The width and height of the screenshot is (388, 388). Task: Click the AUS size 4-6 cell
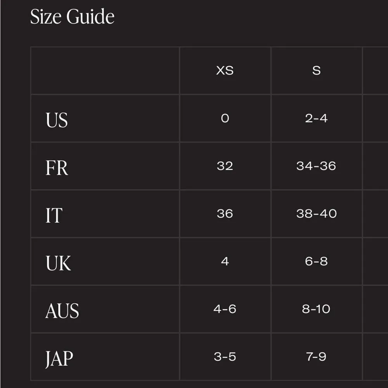(x=225, y=309)
